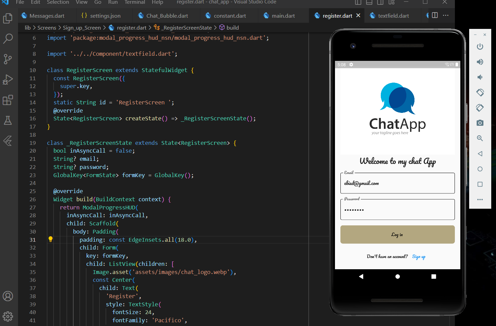Open the Terminal menu
This screenshot has height=326, width=496.
[x=135, y=2]
